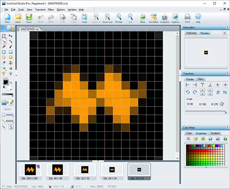Click the rotate clockwise icon in Transform
The image size is (230, 189).
point(195,92)
